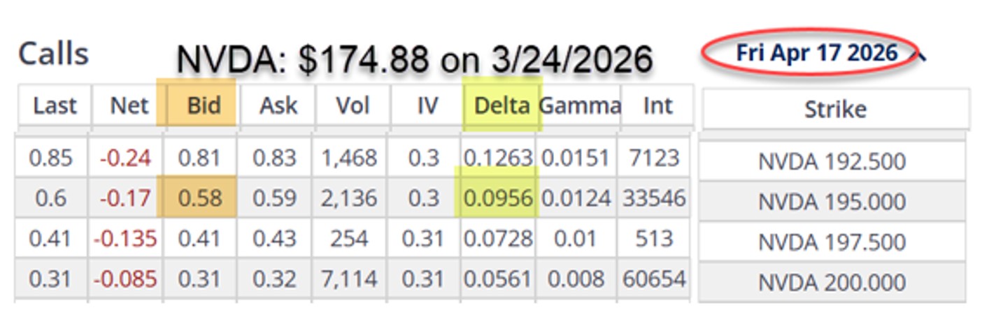
Task: Open the NVDA 200.000 strike
Action: [832, 281]
